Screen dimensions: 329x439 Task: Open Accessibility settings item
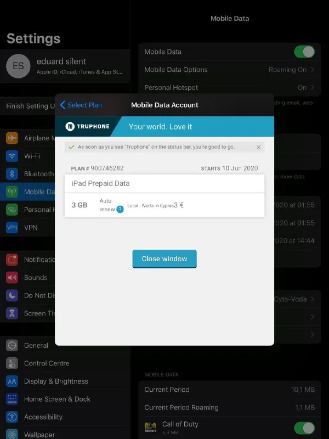click(x=43, y=417)
